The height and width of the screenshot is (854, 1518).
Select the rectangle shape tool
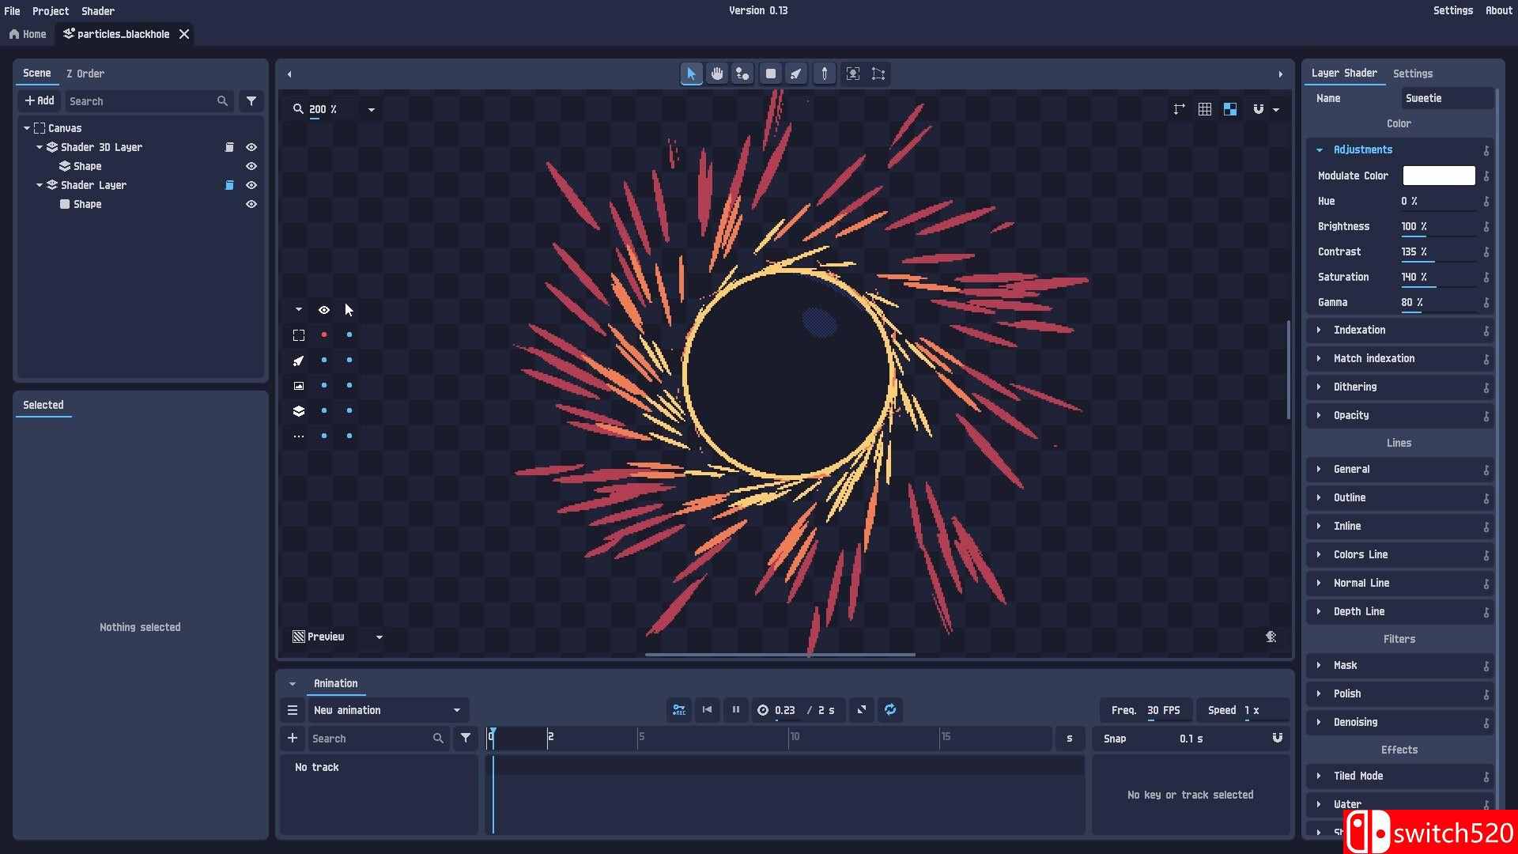click(x=771, y=74)
